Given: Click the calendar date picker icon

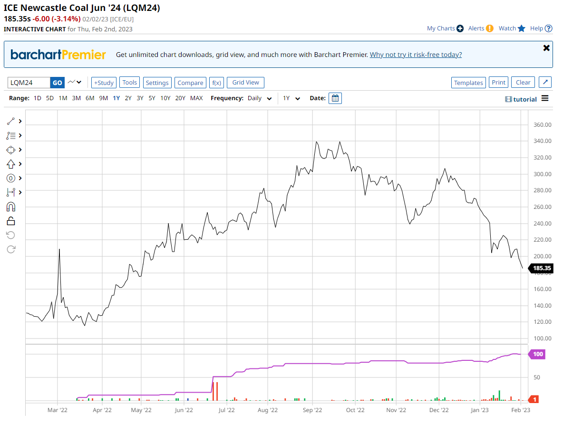Looking at the screenshot, I should point(335,98).
